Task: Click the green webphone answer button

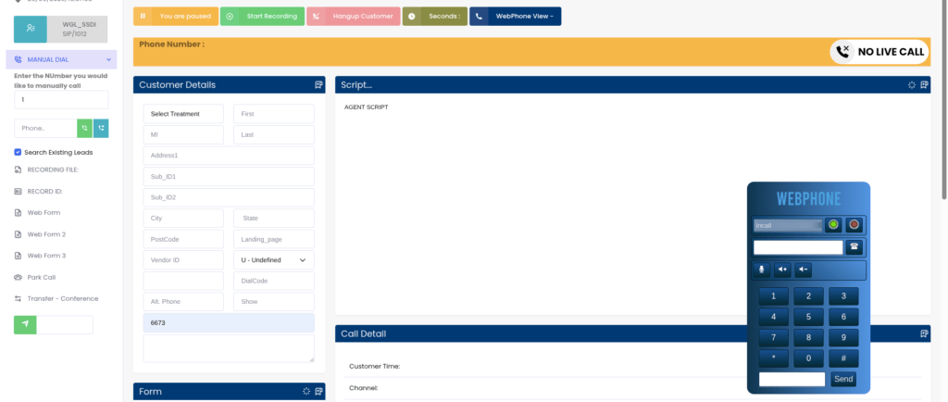Action: [834, 225]
